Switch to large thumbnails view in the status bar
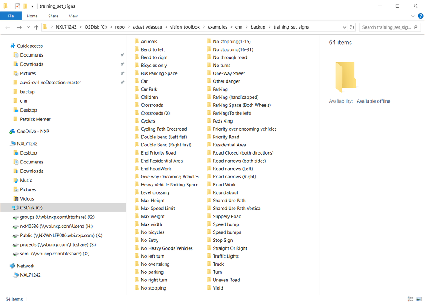 (x=419, y=299)
